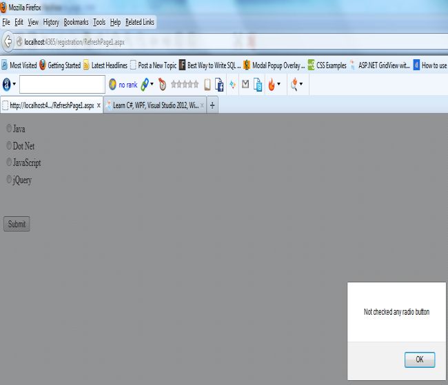
Task: Open a new tab with plus button
Action: click(212, 105)
